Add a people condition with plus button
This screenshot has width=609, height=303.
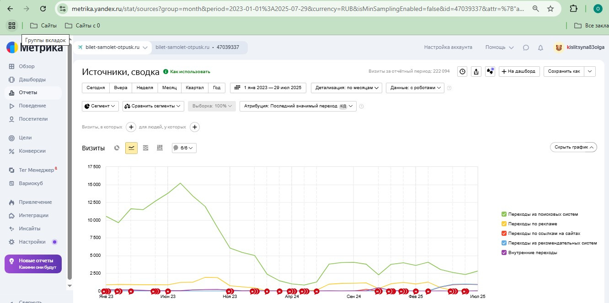[x=195, y=127]
